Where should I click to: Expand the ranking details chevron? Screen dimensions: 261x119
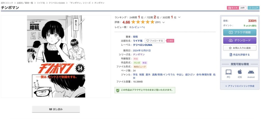[179, 17]
